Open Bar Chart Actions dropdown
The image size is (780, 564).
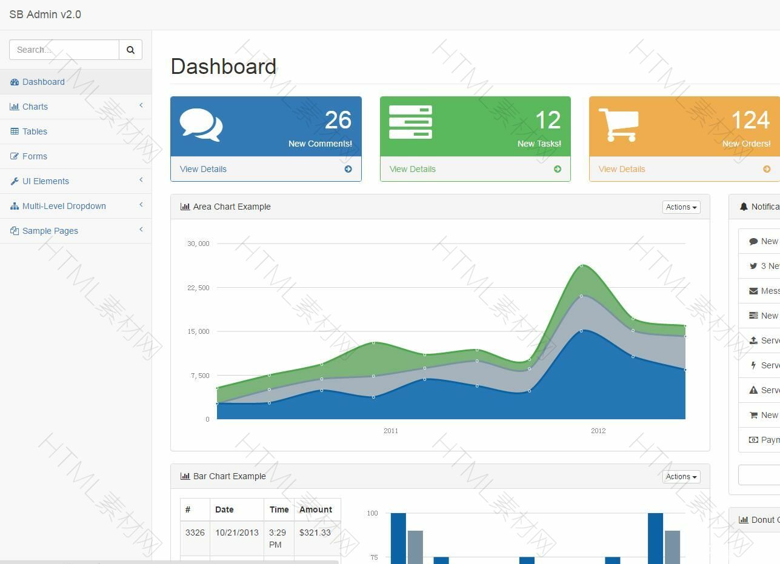[x=681, y=477]
